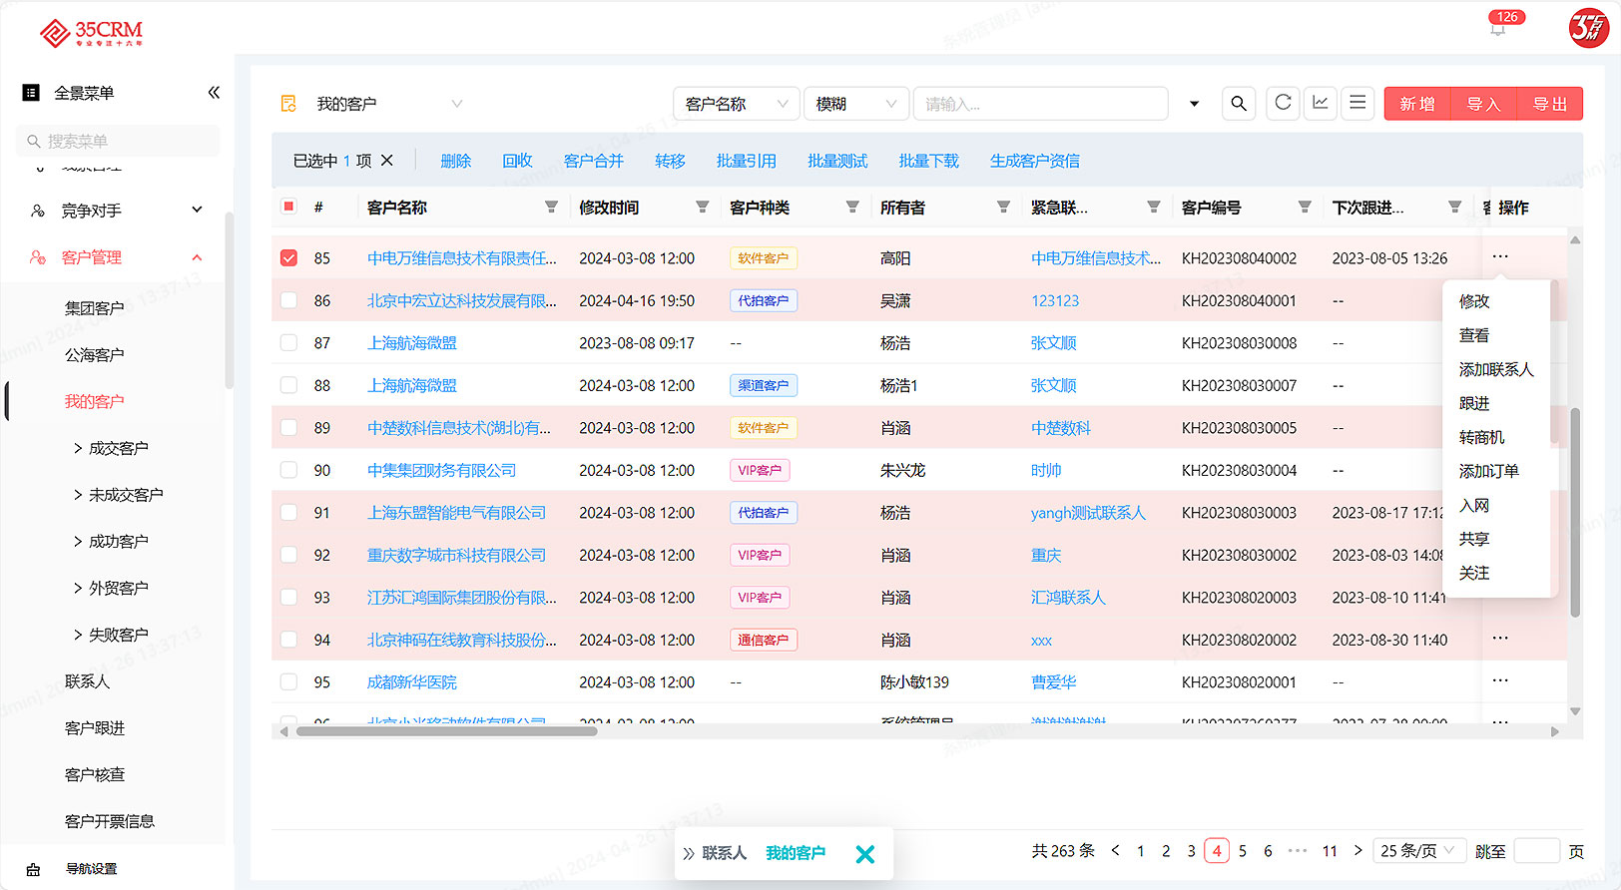Screen dimensions: 1621x890
Task: Open 上海东盟智能电气有限公司 customer link
Action: tap(456, 513)
